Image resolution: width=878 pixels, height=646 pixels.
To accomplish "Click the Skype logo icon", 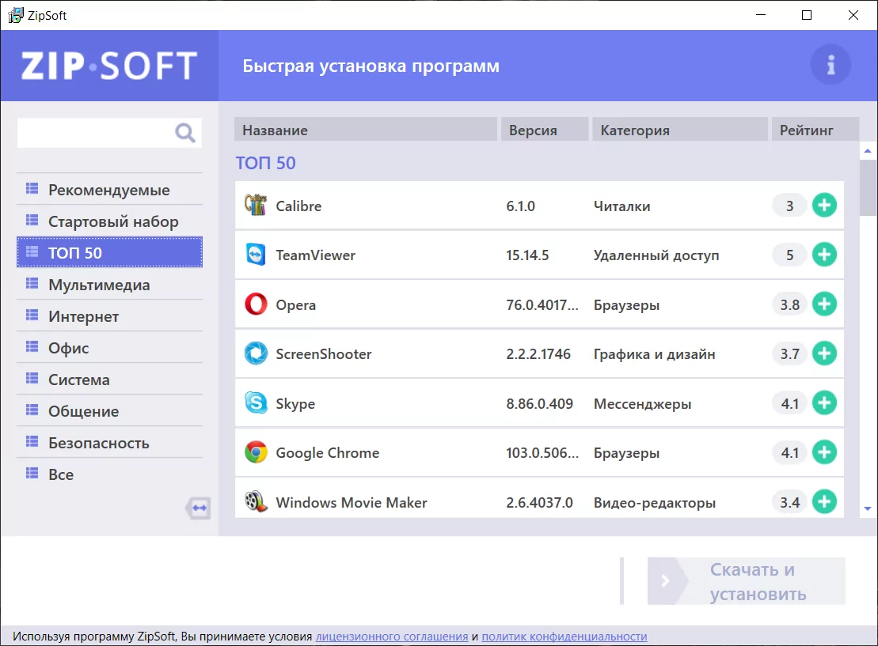I will 256,402.
